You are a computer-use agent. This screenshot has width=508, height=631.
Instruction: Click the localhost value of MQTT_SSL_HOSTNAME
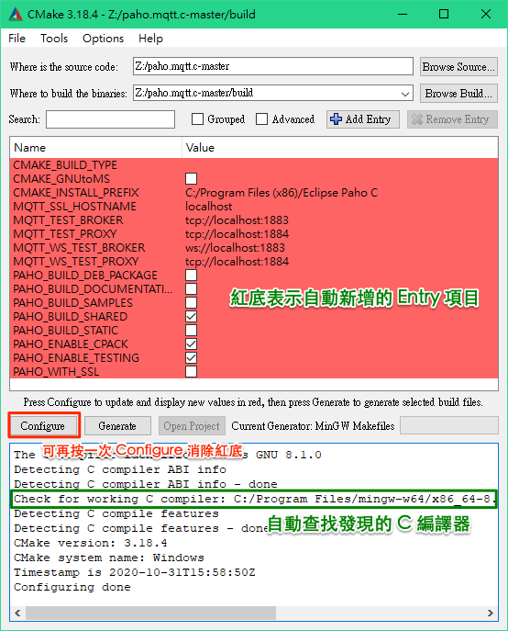(x=208, y=207)
